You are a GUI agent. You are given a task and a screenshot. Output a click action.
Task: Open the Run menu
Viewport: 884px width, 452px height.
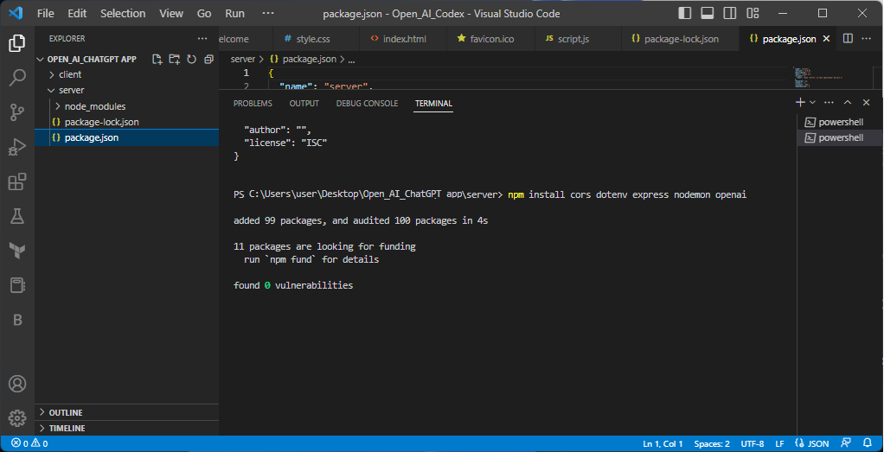point(234,13)
